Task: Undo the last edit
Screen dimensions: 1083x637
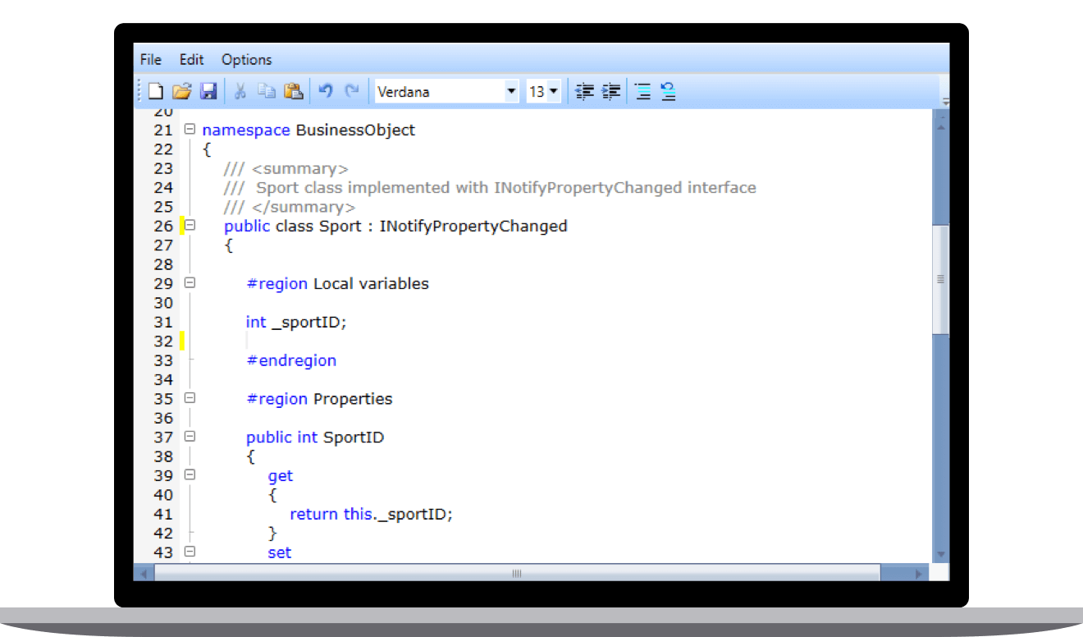Action: (326, 91)
